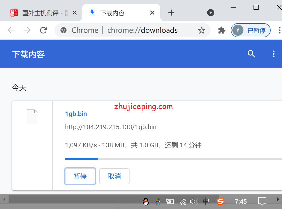
Task: Click the horizontal scrollbar right arrow
Action: click(x=278, y=199)
